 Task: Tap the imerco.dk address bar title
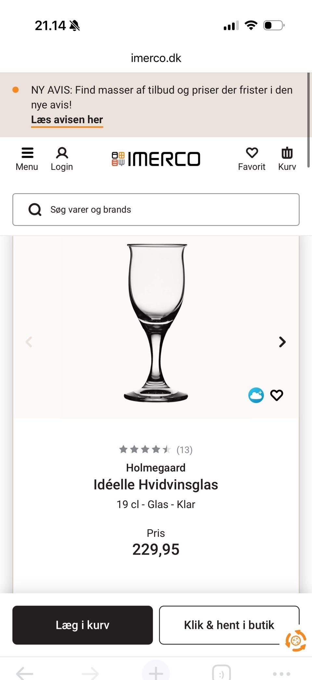pos(156,58)
